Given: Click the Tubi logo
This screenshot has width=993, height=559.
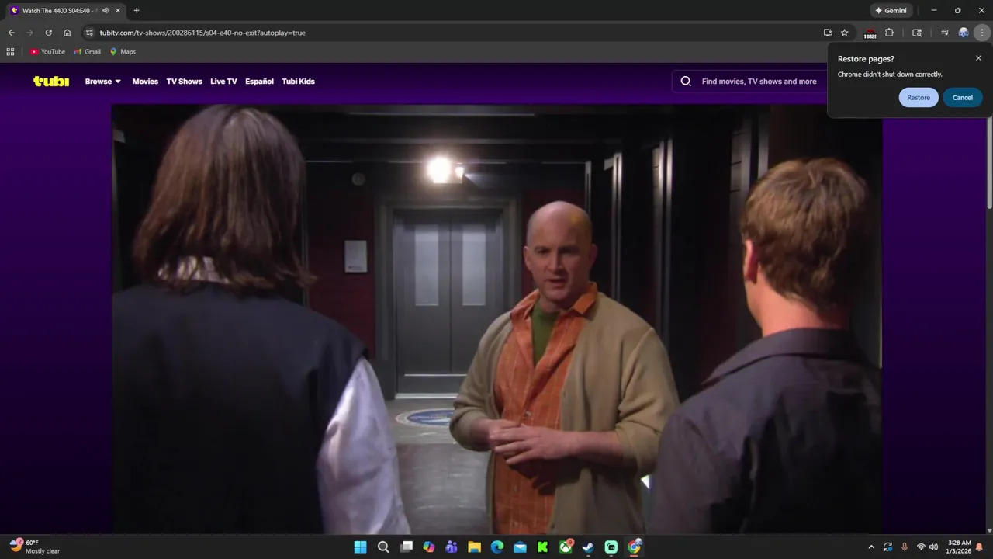Looking at the screenshot, I should 51,81.
